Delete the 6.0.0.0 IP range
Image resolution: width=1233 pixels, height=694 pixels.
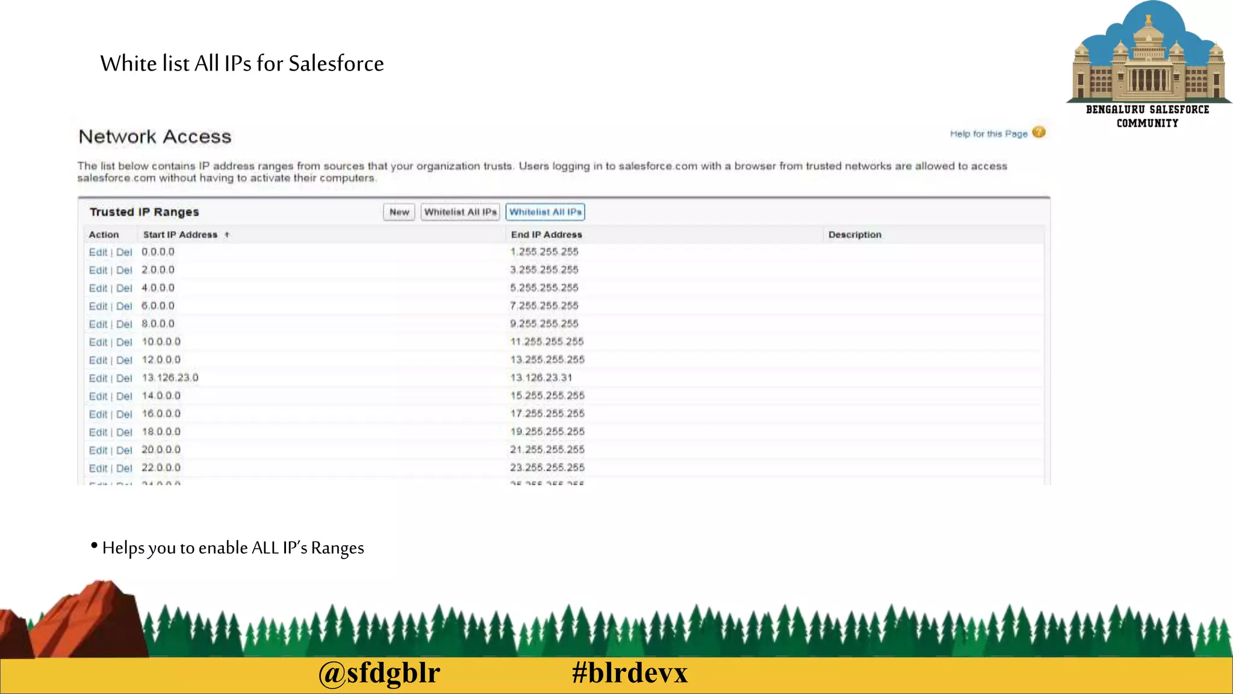pos(124,307)
